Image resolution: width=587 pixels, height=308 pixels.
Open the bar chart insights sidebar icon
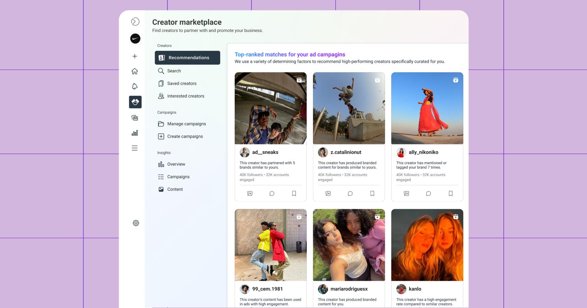tap(135, 133)
